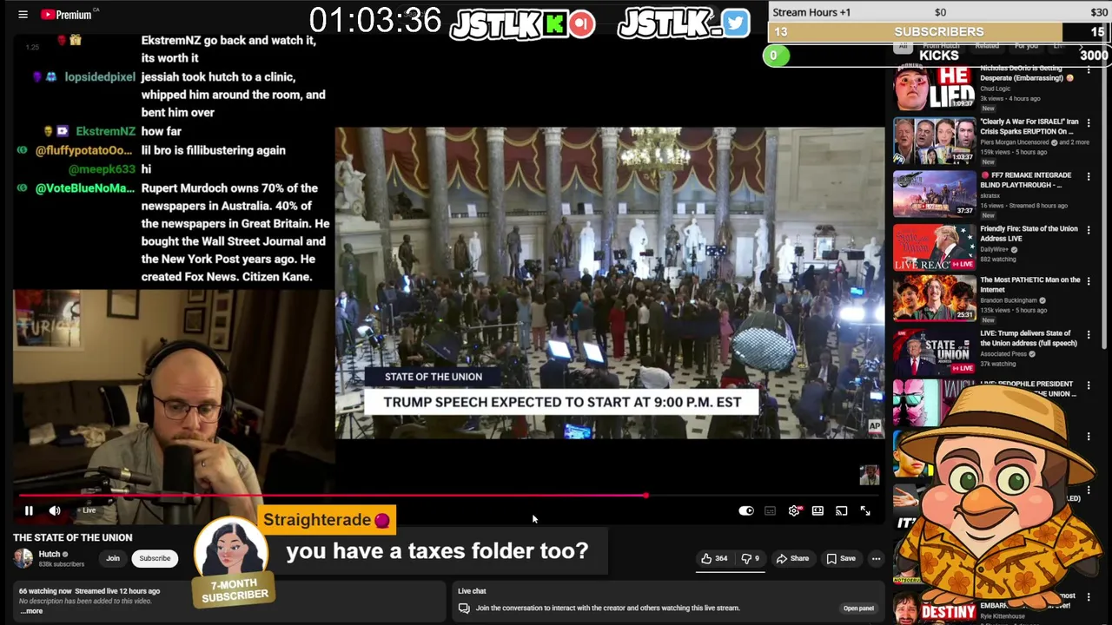Open Associated Press State of Union thumbnail
The width and height of the screenshot is (1112, 625).
pyautogui.click(x=935, y=352)
